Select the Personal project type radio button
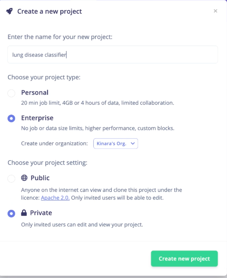 tap(11, 93)
